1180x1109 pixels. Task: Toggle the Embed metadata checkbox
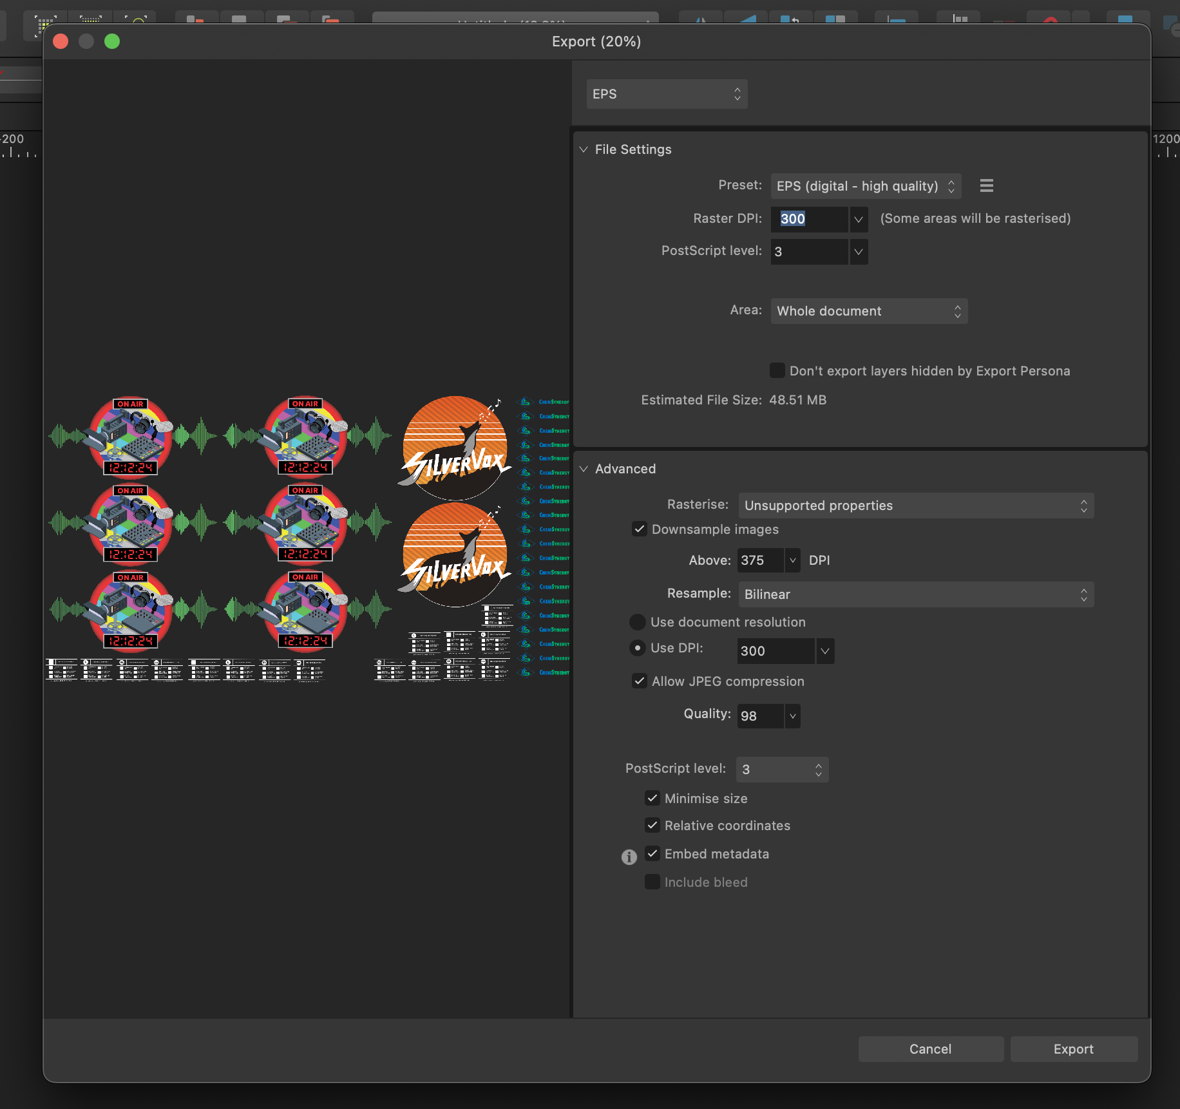click(652, 854)
